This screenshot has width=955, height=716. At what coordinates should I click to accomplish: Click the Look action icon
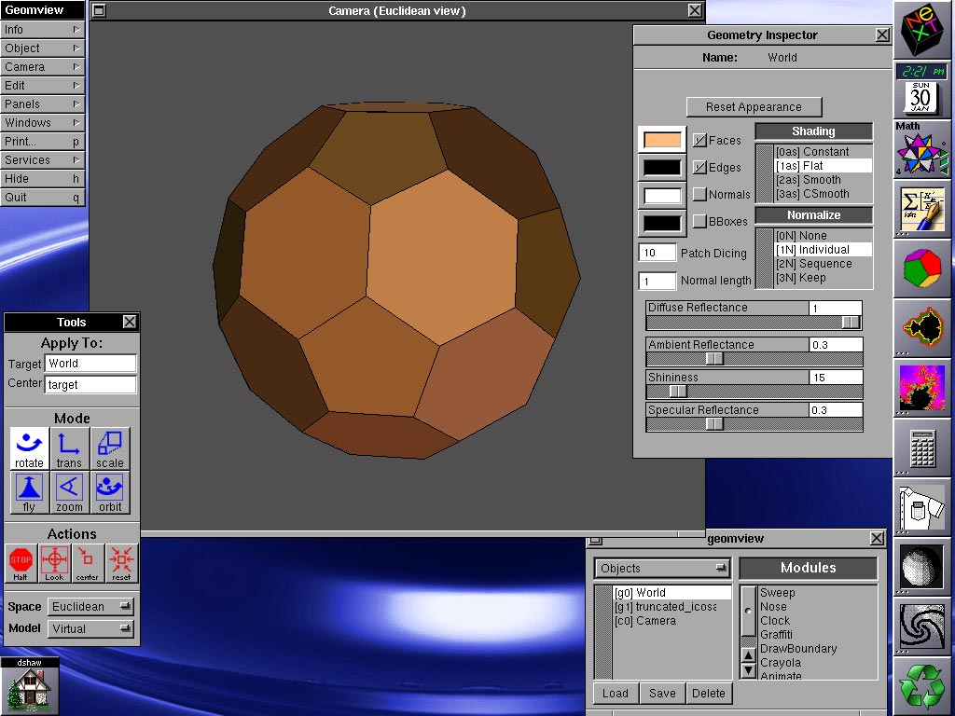(54, 563)
